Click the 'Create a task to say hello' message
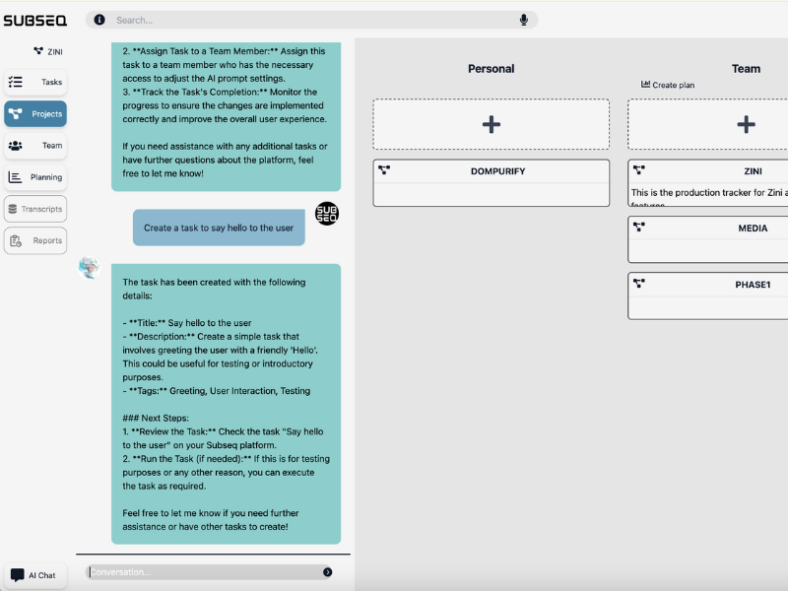 (x=219, y=228)
